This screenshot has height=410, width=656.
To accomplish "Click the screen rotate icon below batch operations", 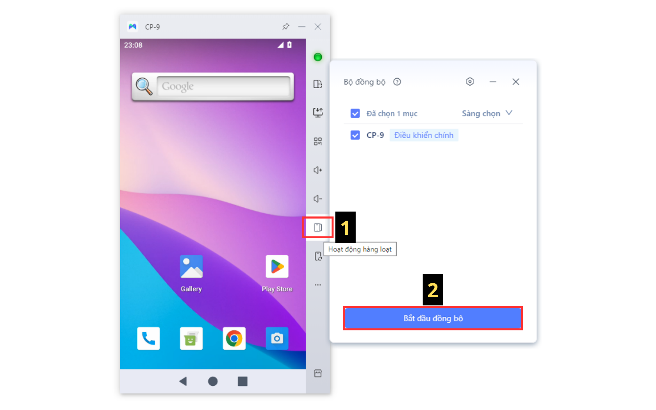I will click(x=318, y=256).
